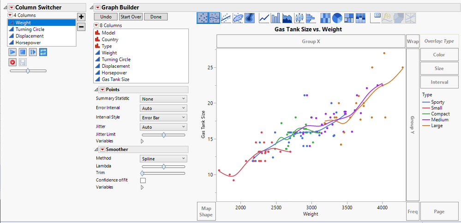Screen dimensions: 461x223
Task: Select the Caption Box element icon
Action: pos(376,18)
